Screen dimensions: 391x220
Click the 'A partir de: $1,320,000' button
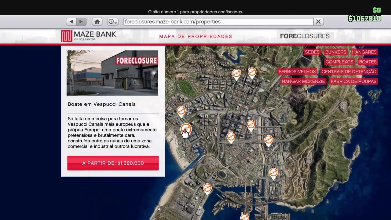[x=113, y=163]
